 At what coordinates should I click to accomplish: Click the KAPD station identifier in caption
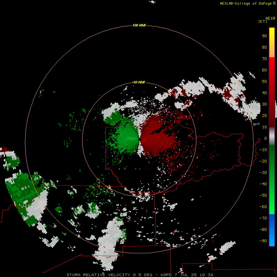coord(166,275)
